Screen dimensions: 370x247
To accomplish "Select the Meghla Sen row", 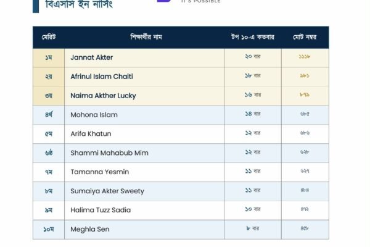I will click(181, 230).
